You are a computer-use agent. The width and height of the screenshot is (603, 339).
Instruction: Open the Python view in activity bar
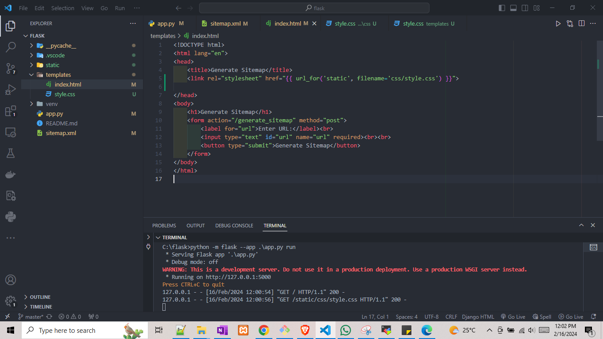click(11, 217)
